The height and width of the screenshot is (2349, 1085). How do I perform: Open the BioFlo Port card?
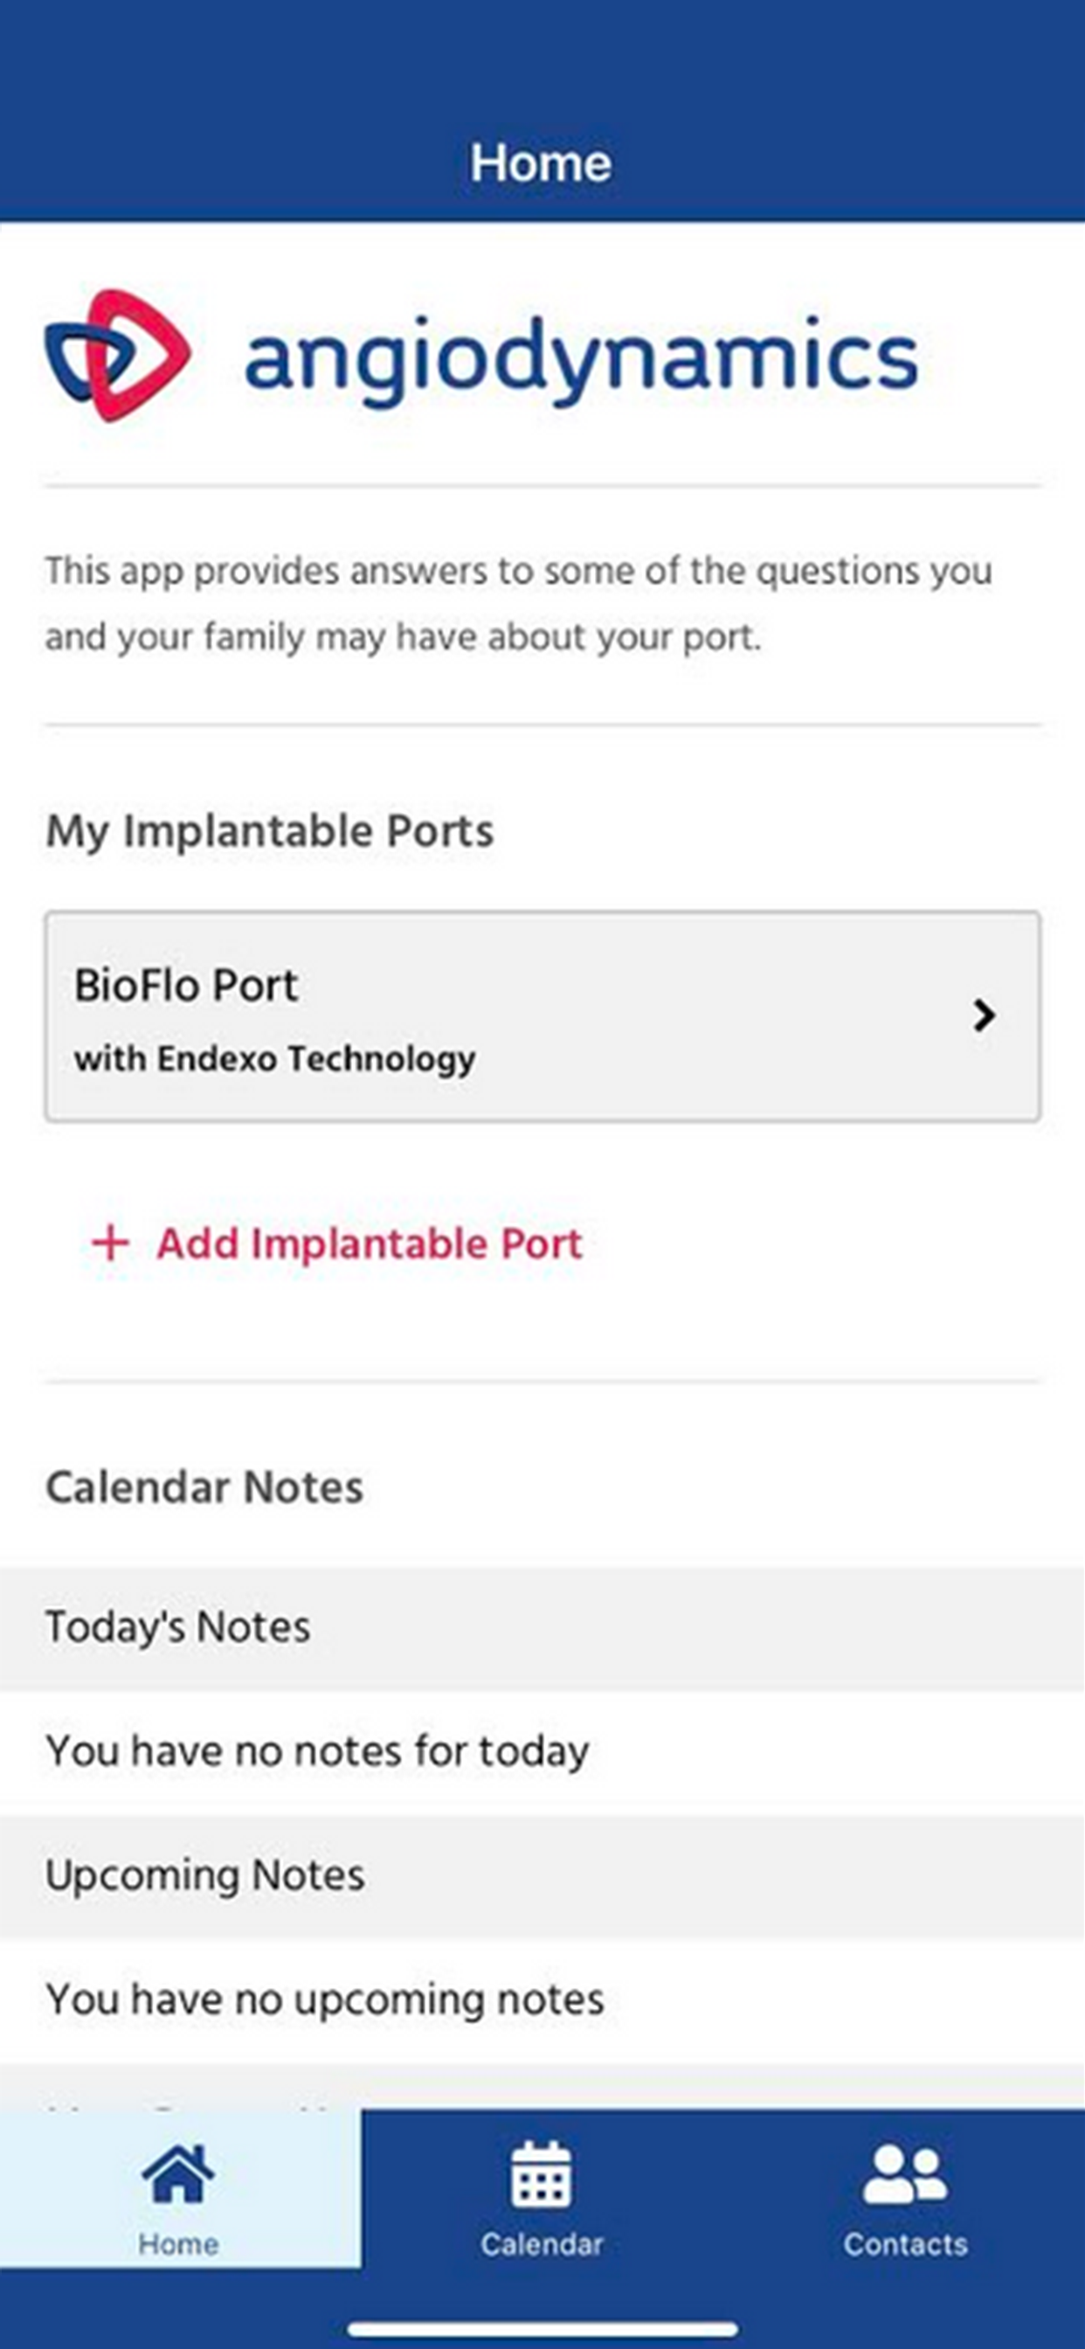[x=542, y=1015]
